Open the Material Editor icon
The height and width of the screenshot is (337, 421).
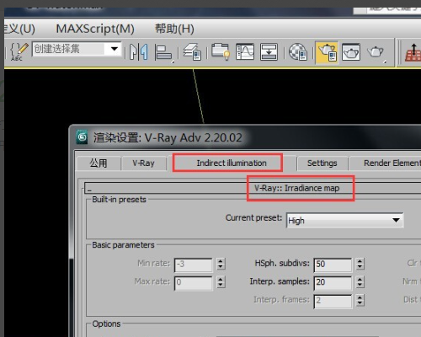coord(298,51)
